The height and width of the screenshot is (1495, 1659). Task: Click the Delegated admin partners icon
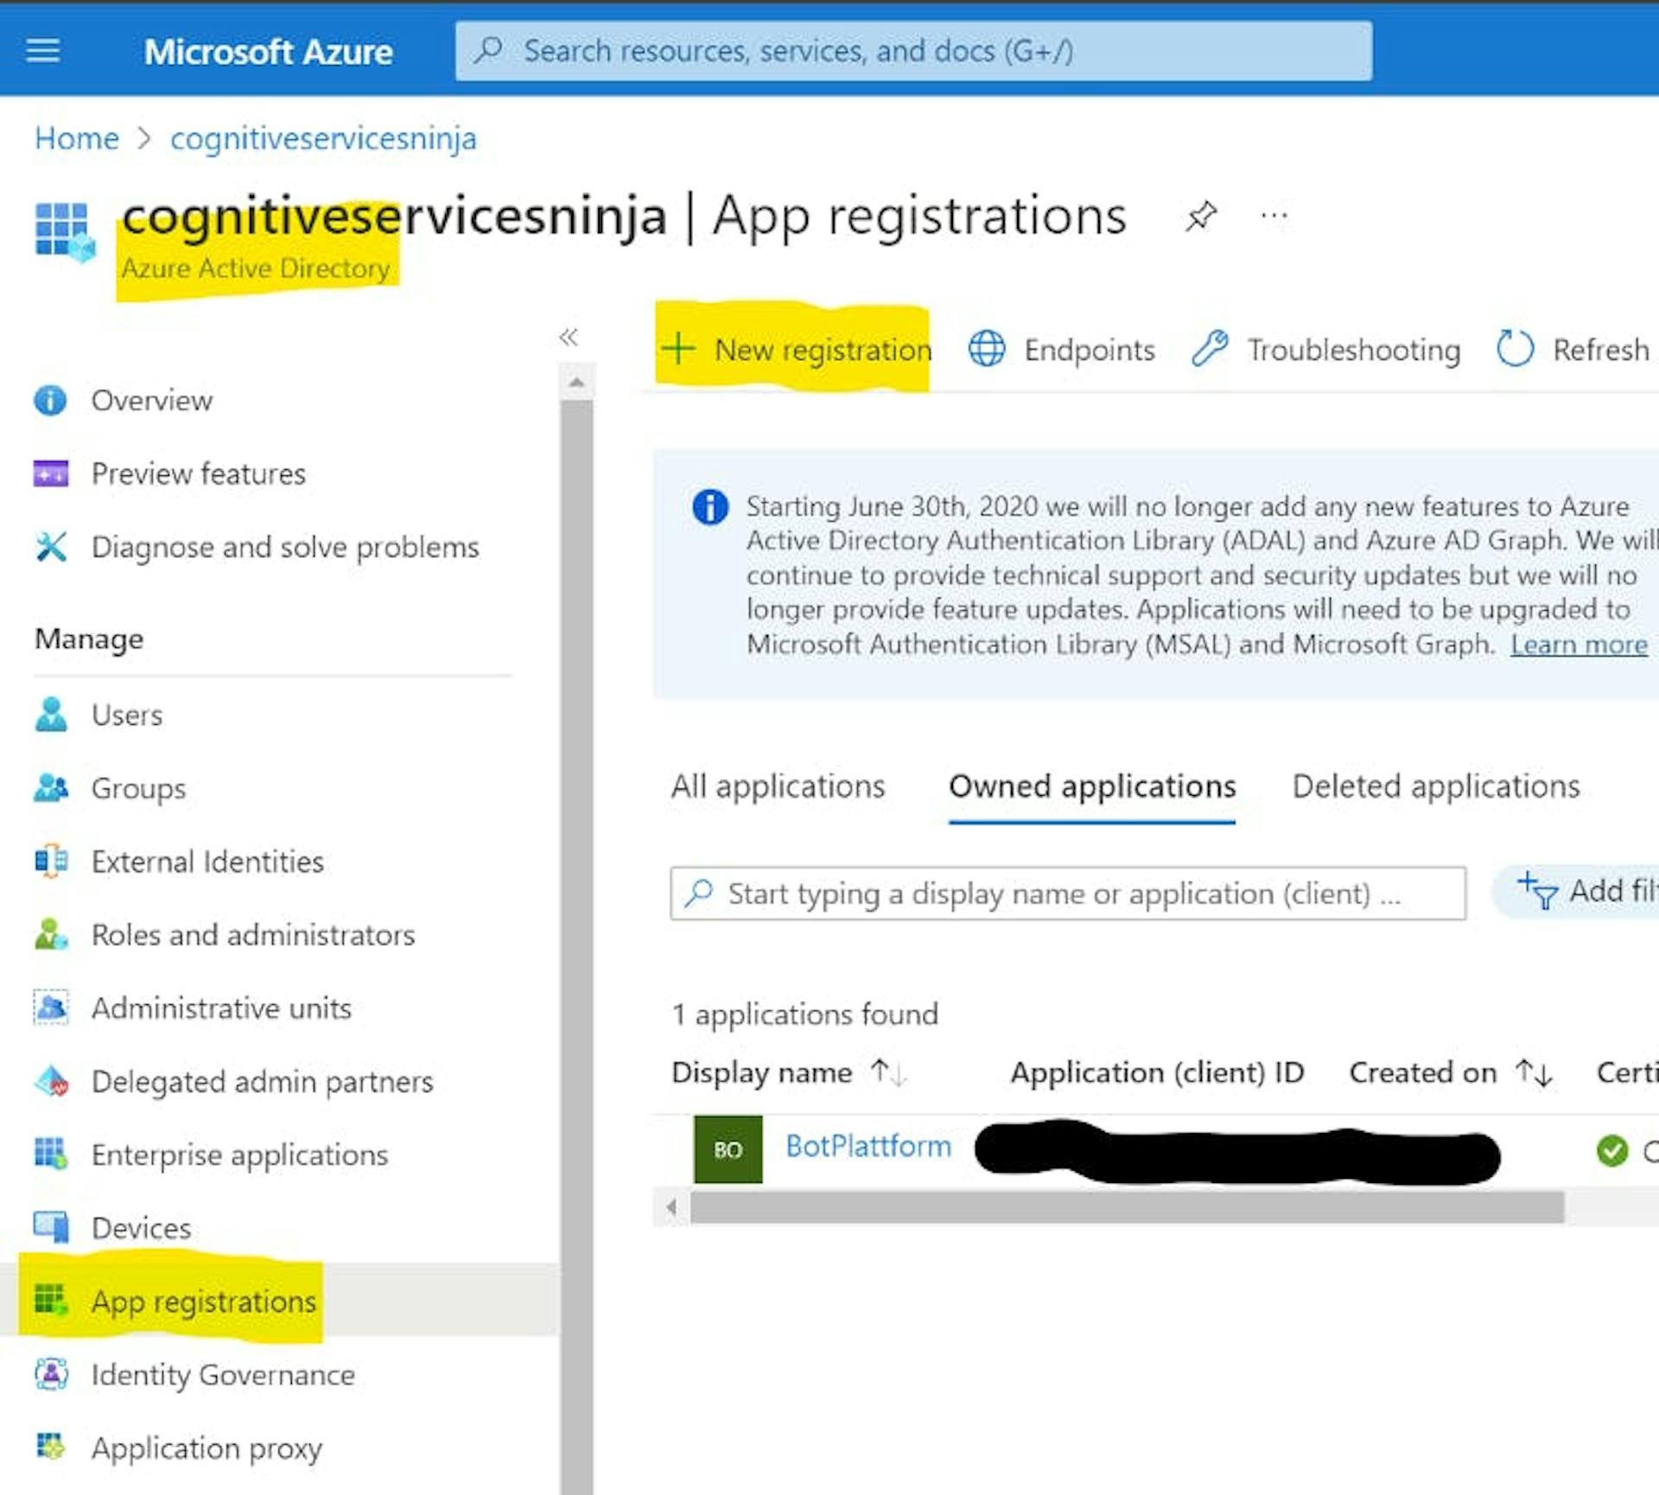tap(51, 1081)
